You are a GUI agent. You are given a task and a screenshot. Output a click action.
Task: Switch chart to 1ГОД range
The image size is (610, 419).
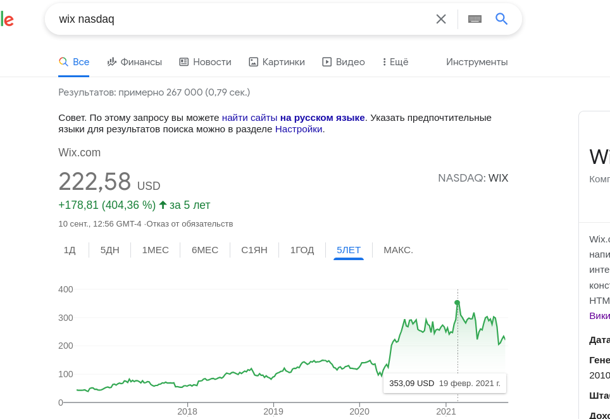pyautogui.click(x=302, y=250)
